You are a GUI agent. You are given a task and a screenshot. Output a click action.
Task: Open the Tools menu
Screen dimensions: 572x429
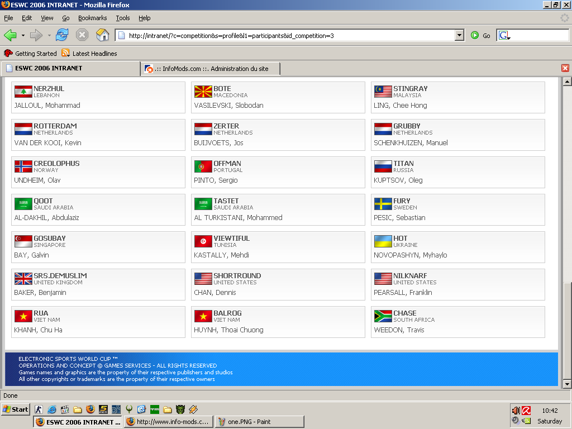[122, 18]
